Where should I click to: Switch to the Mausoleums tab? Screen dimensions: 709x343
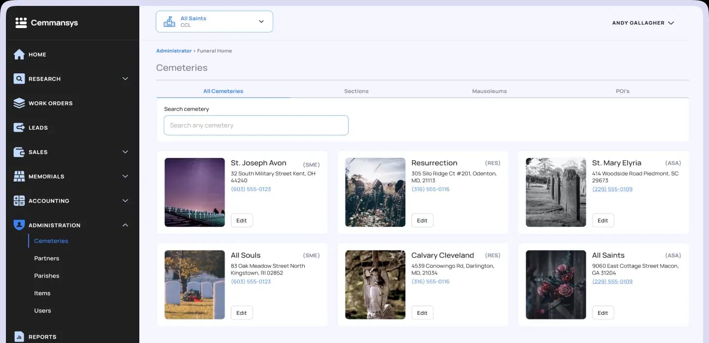click(x=489, y=91)
